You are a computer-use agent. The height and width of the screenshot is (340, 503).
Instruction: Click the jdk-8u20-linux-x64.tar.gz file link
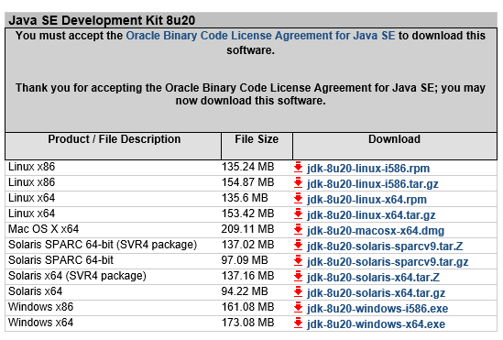tap(371, 214)
